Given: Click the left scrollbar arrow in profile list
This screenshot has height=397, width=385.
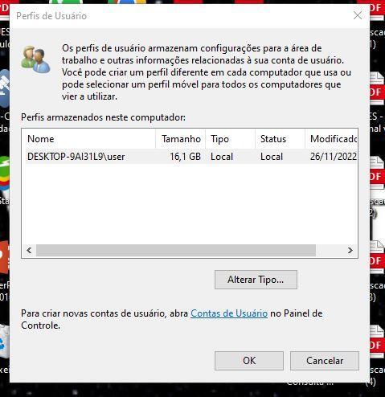Looking at the screenshot, I should (29, 251).
